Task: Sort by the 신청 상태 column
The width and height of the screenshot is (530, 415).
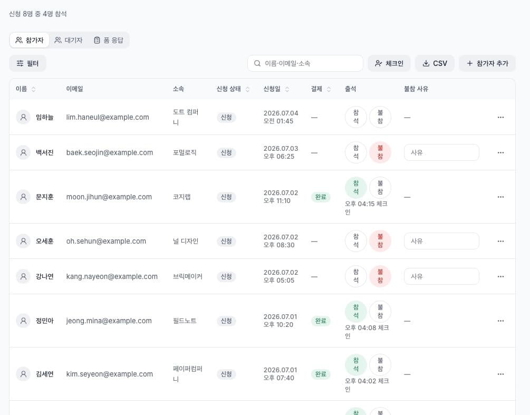Action: point(233,89)
